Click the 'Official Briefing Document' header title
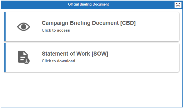The height and width of the screenshot is (108, 183). click(x=88, y=4)
